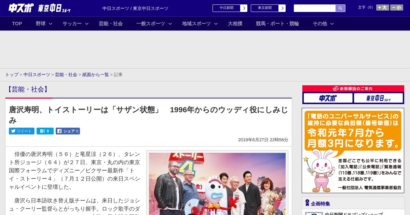Click the 企画特集 section heading

click(x=320, y=204)
